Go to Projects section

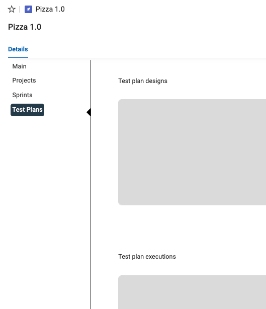24,81
